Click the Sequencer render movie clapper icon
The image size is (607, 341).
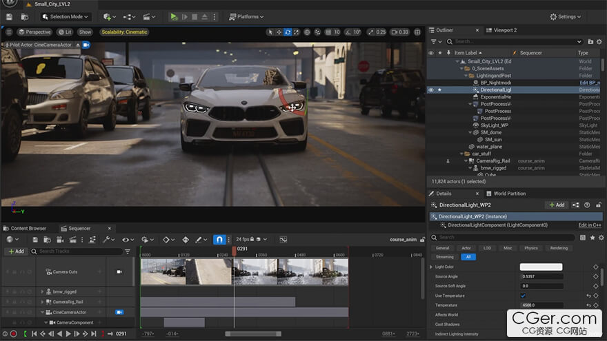72,240
